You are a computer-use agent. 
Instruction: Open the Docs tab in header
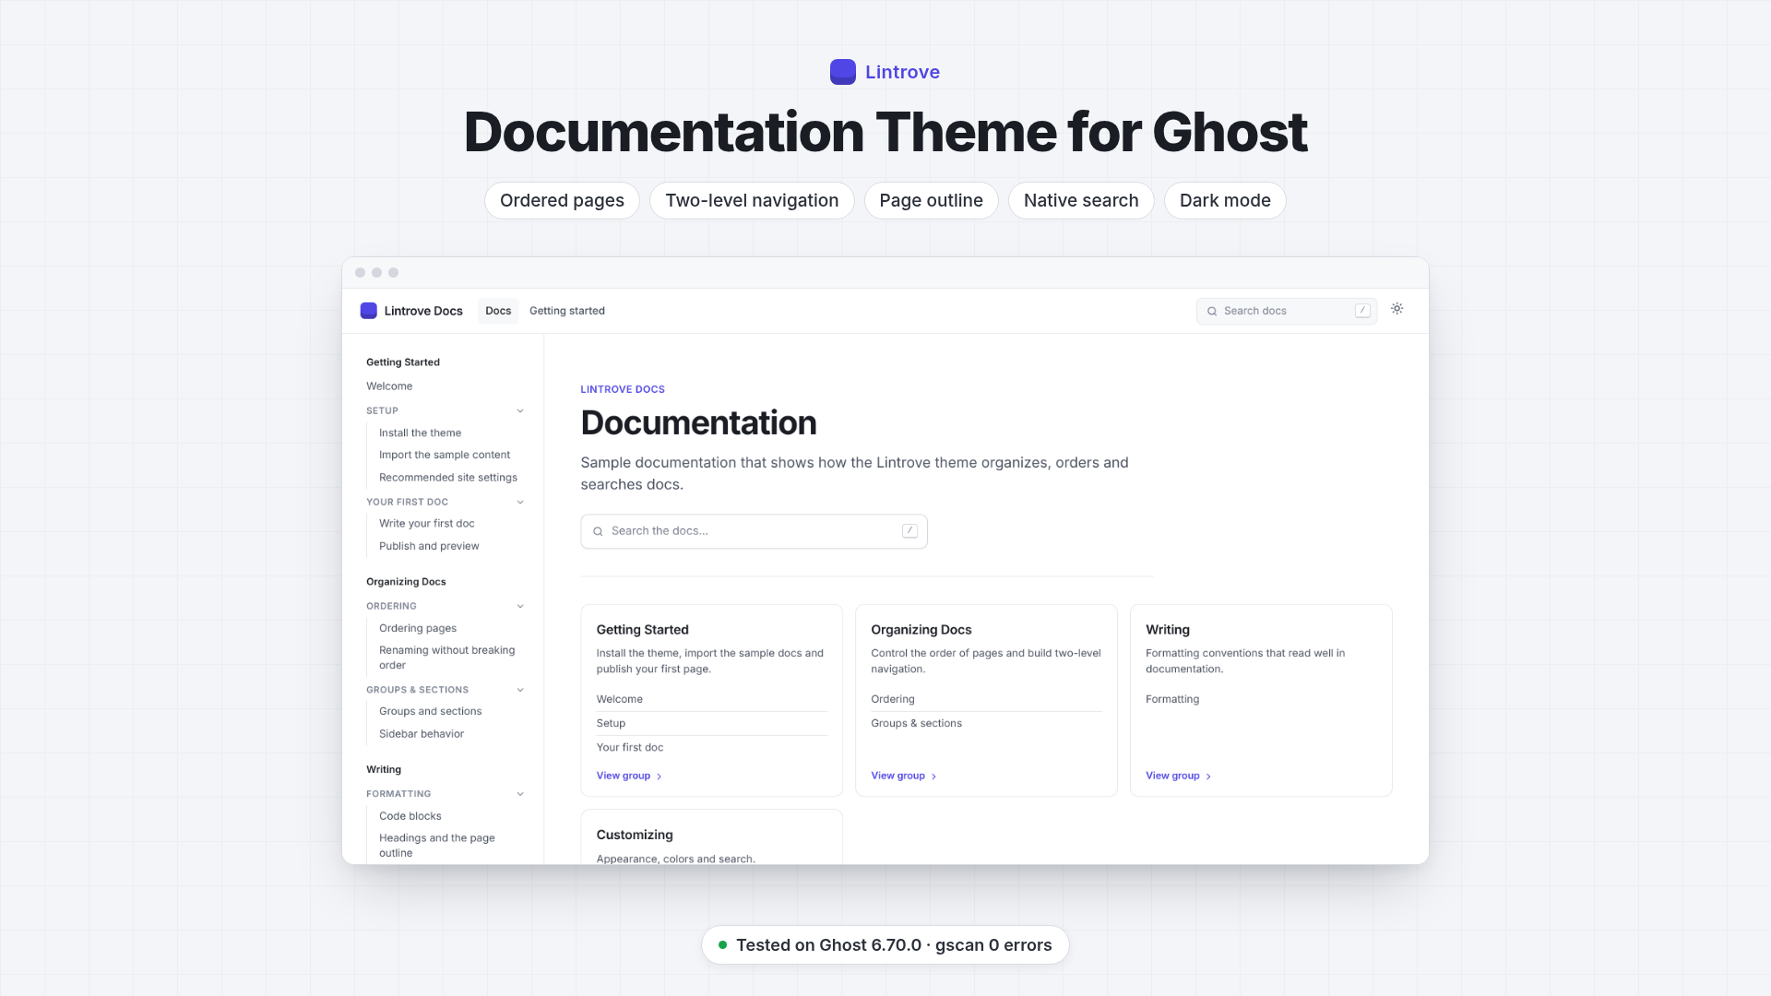click(x=498, y=311)
